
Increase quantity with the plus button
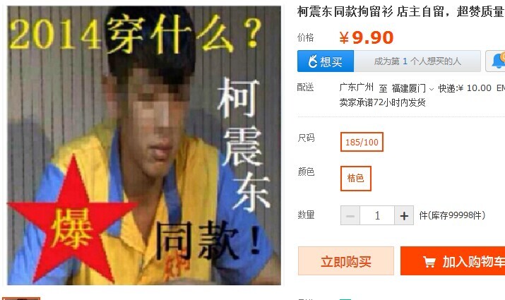click(404, 216)
